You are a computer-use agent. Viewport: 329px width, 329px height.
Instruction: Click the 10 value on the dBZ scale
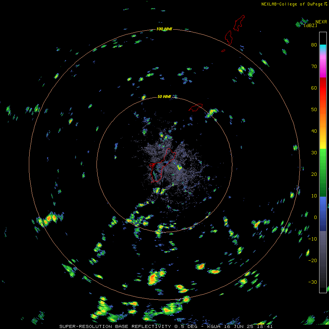point(314,196)
